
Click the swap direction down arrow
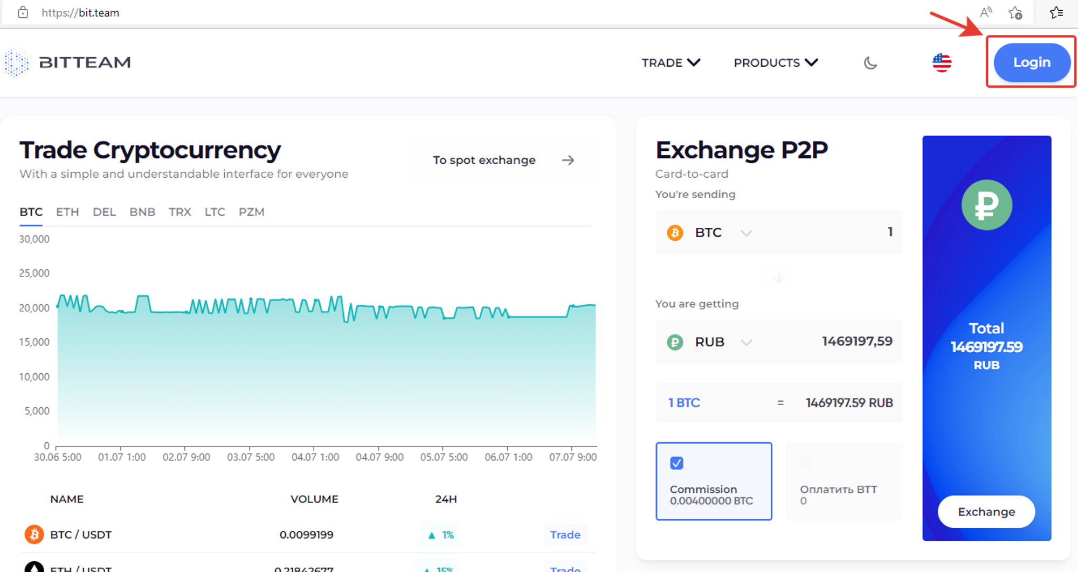pyautogui.click(x=778, y=278)
